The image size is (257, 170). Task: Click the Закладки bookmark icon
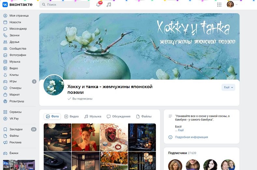(x=5, y=129)
